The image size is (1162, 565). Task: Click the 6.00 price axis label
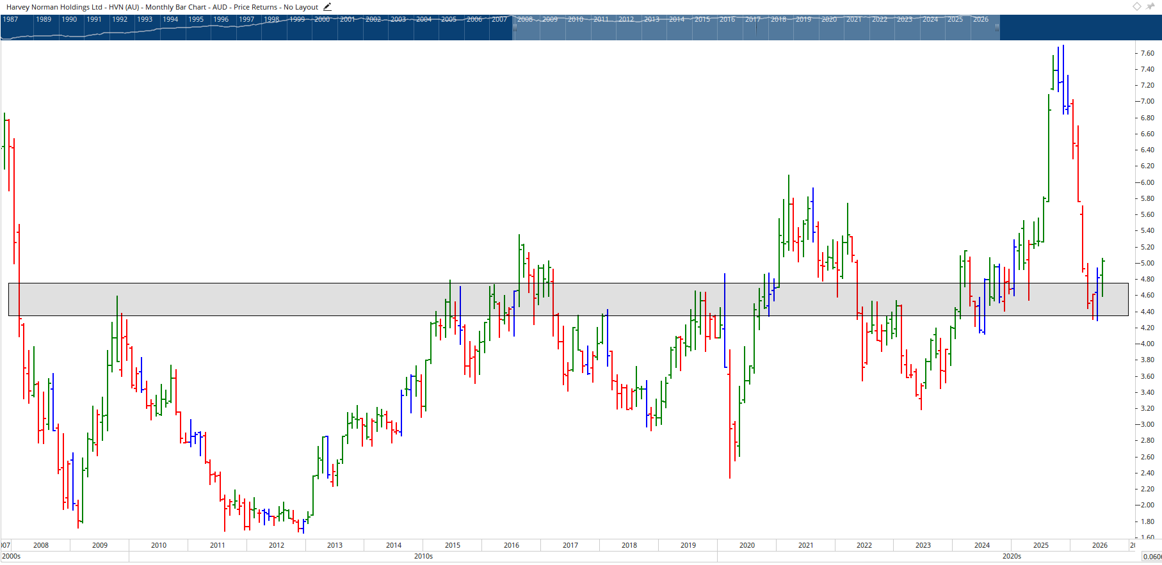(1147, 182)
